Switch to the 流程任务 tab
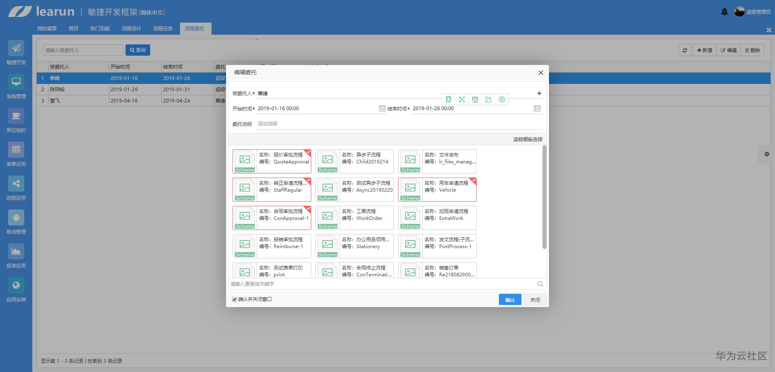This screenshot has height=372, width=775. 163,29
